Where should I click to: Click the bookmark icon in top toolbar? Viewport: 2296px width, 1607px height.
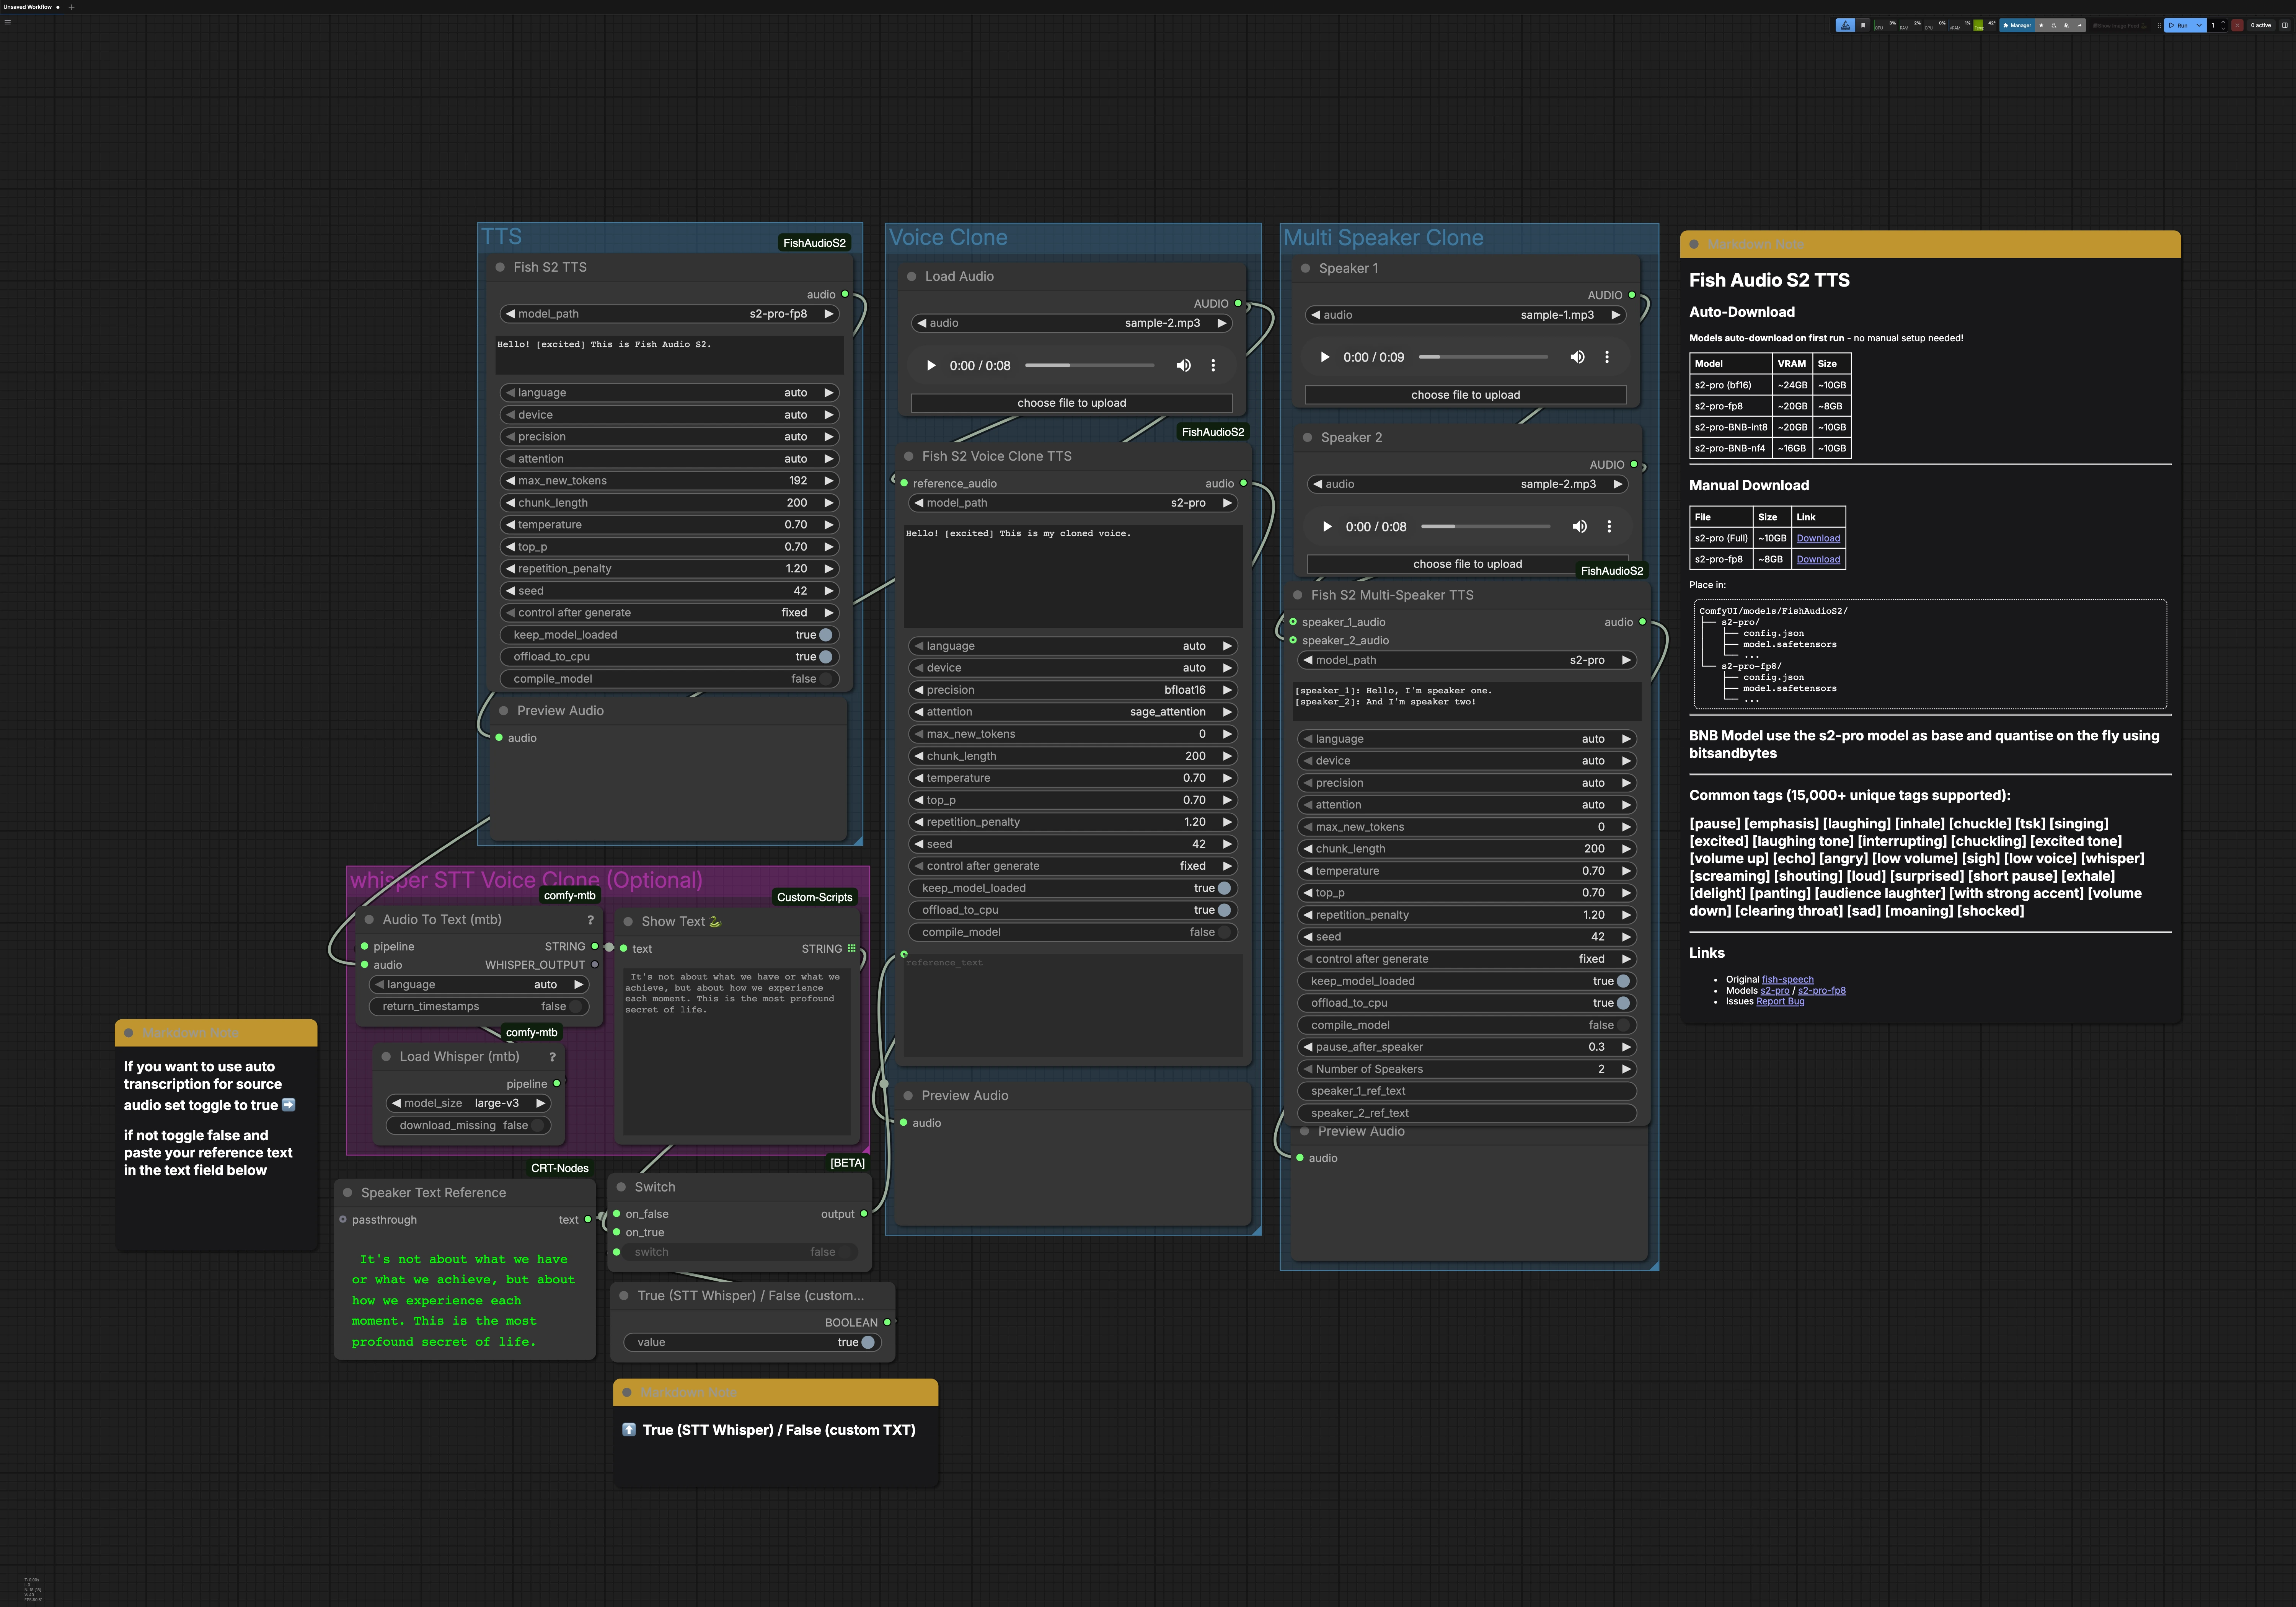pos(1863,25)
